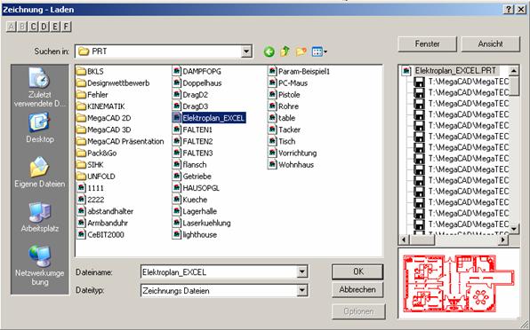This screenshot has height=330, width=530.
Task: Select the Doppelhaus drawing file
Action: click(x=197, y=83)
